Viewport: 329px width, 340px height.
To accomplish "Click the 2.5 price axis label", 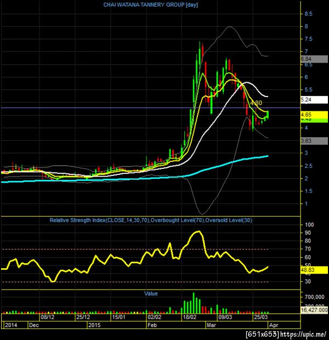I will coord(308,166).
